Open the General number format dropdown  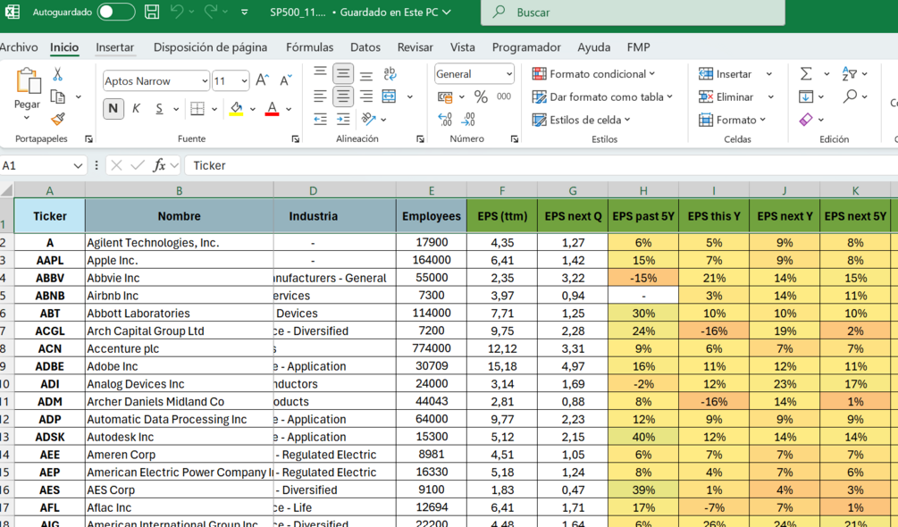(508, 74)
